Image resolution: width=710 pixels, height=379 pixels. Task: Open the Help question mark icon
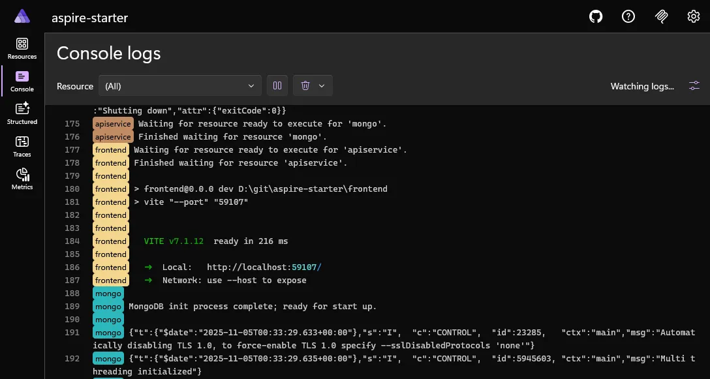(x=628, y=17)
